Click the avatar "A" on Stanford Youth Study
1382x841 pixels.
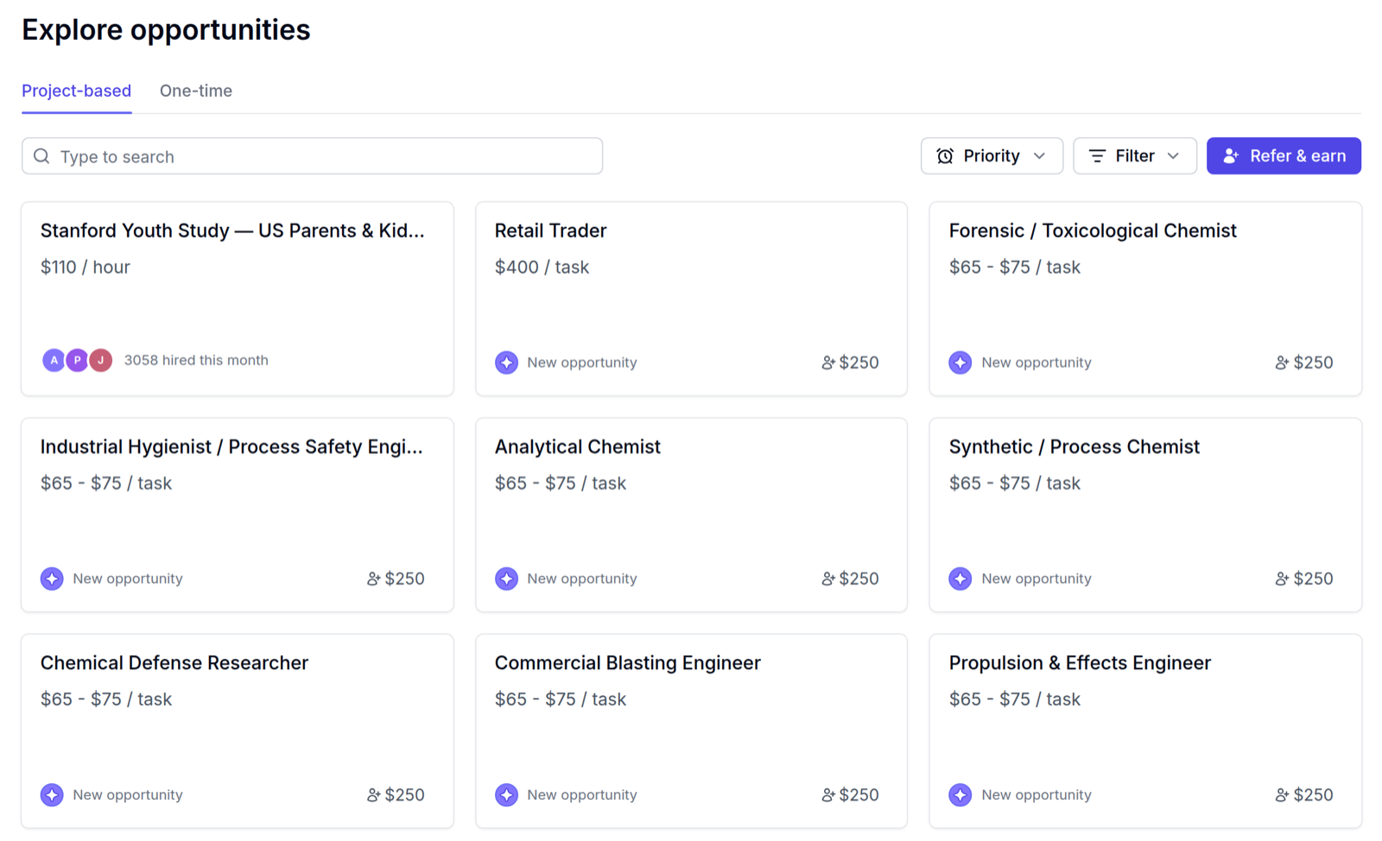pos(54,360)
